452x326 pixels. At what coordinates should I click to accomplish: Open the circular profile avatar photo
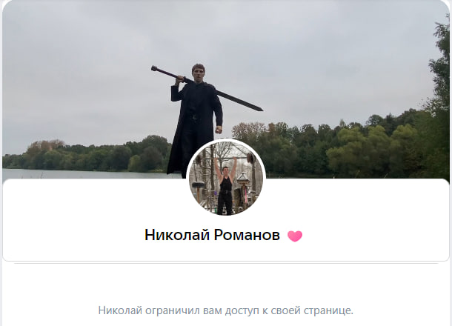tap(226, 178)
